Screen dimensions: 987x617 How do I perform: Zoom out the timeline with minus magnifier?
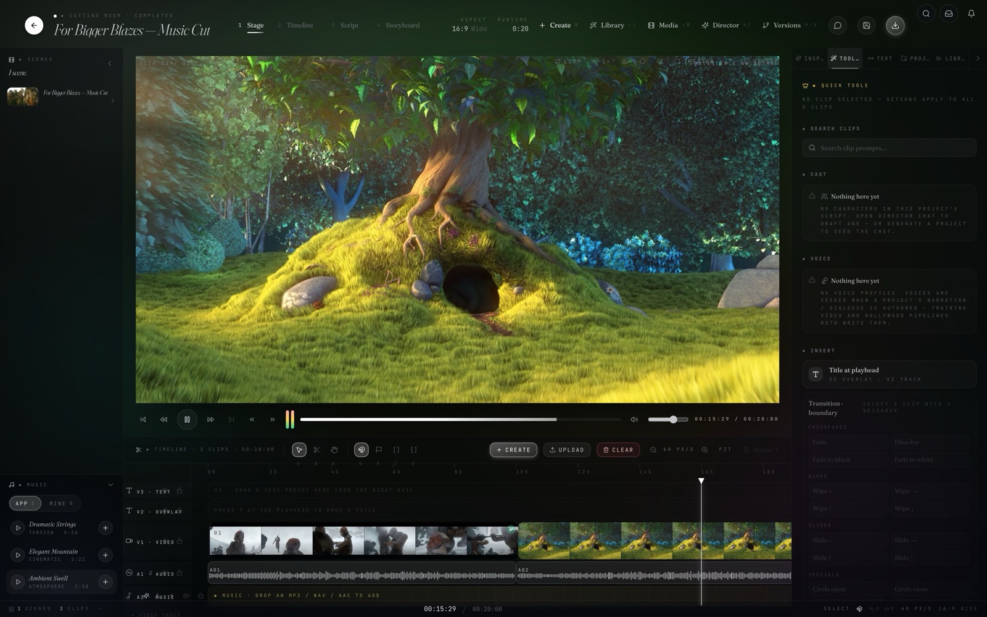[653, 450]
